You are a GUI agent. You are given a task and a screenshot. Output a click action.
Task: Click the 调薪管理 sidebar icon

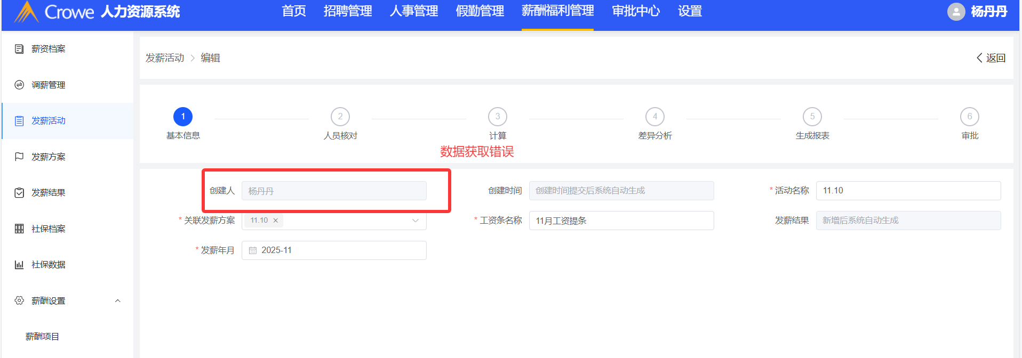pos(19,85)
